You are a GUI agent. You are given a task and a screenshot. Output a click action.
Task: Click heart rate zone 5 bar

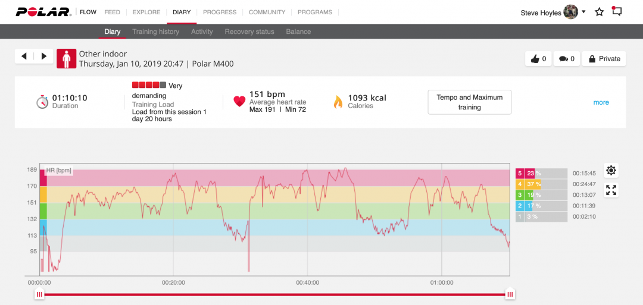tap(541, 173)
